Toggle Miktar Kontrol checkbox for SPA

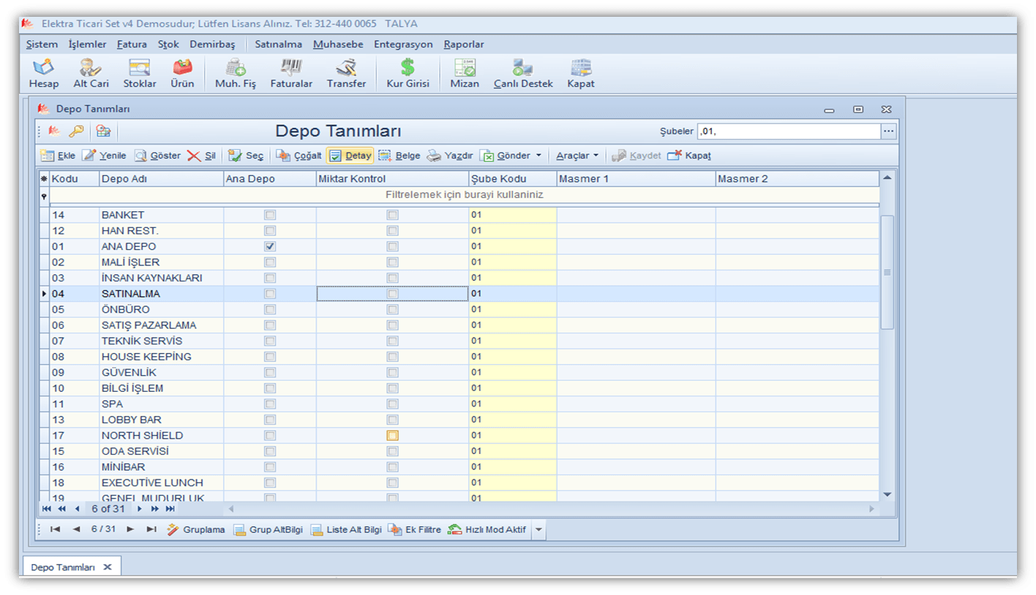[393, 404]
